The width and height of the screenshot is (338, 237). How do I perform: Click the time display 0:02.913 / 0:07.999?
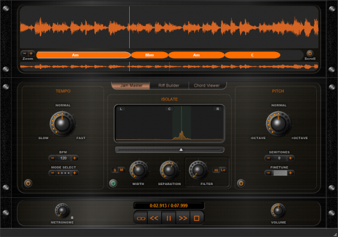[169, 206]
